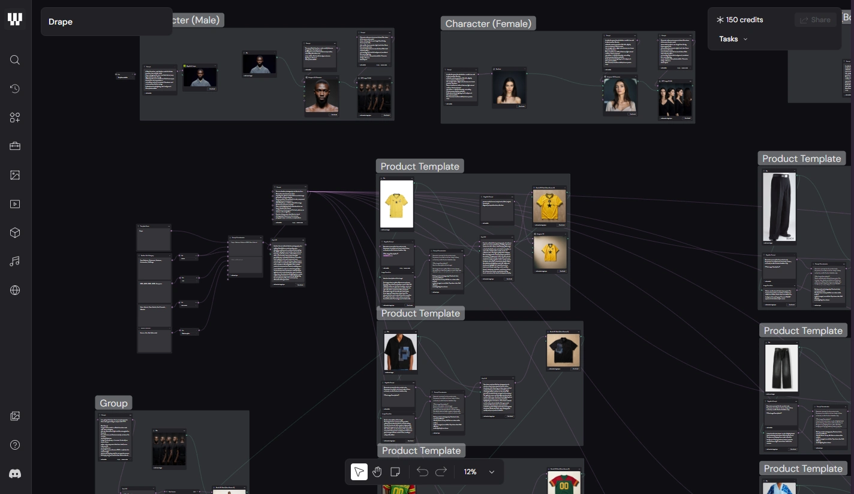Screen dimensions: 854x494
Task: Open the music note audio icon
Action: (15, 261)
